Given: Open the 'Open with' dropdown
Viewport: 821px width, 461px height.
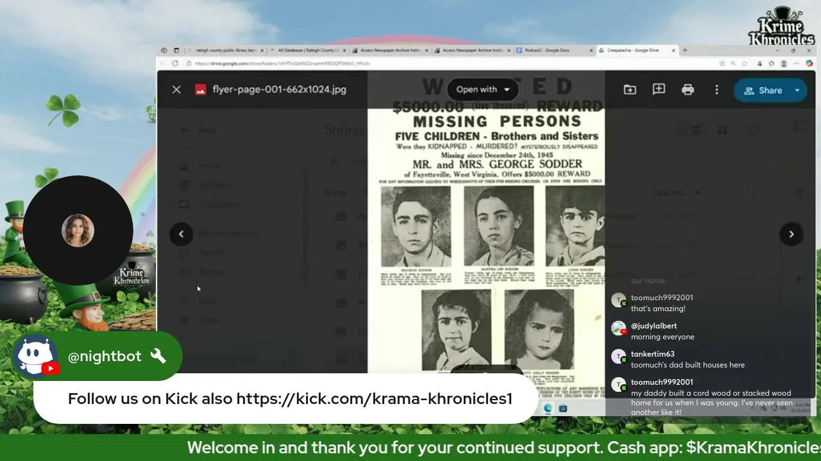Looking at the screenshot, I should tap(483, 90).
